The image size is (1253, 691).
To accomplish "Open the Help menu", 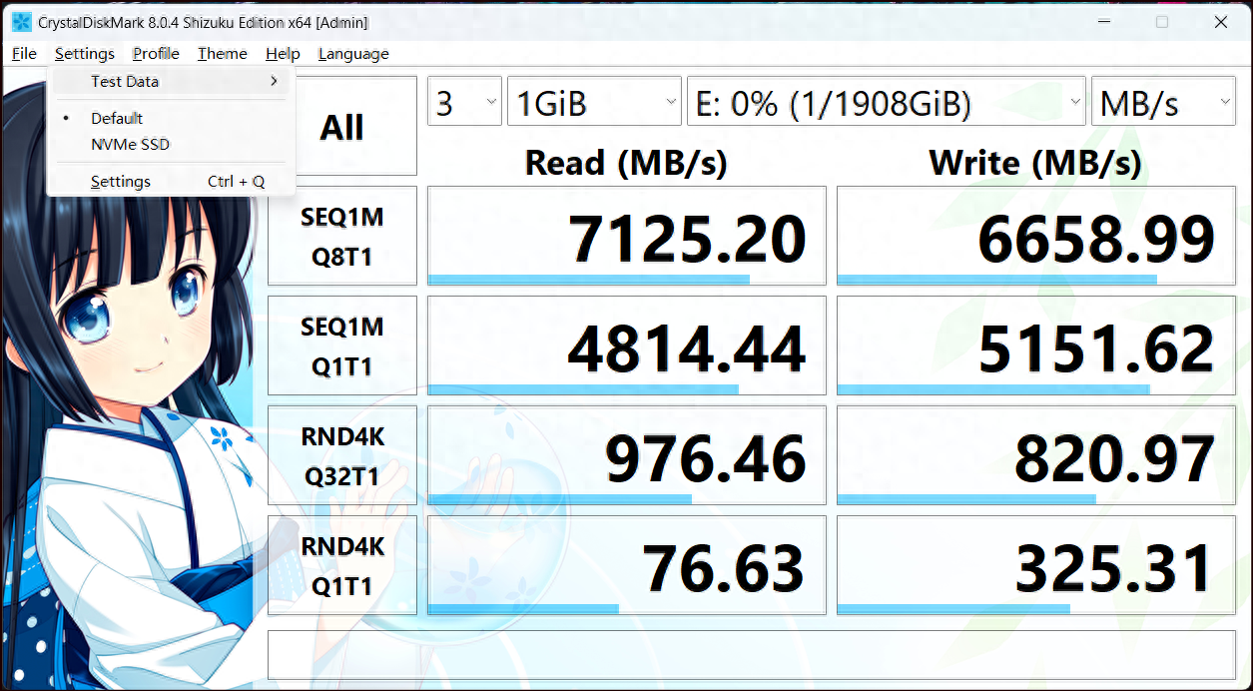I will (x=283, y=54).
